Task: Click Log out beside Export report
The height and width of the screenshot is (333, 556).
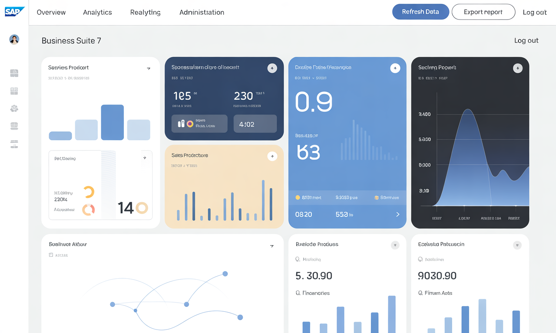Action: (535, 12)
